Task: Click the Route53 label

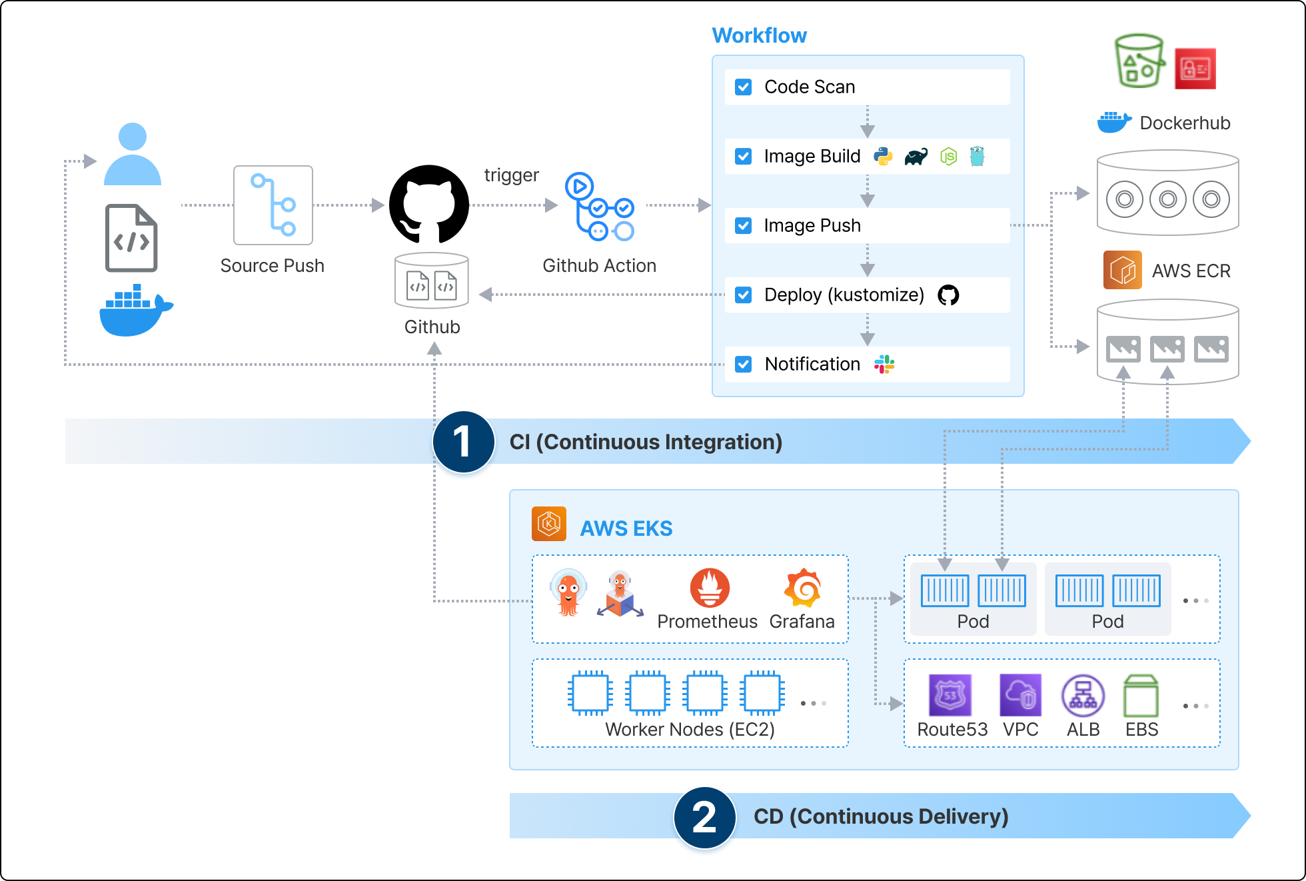Action: 952,730
